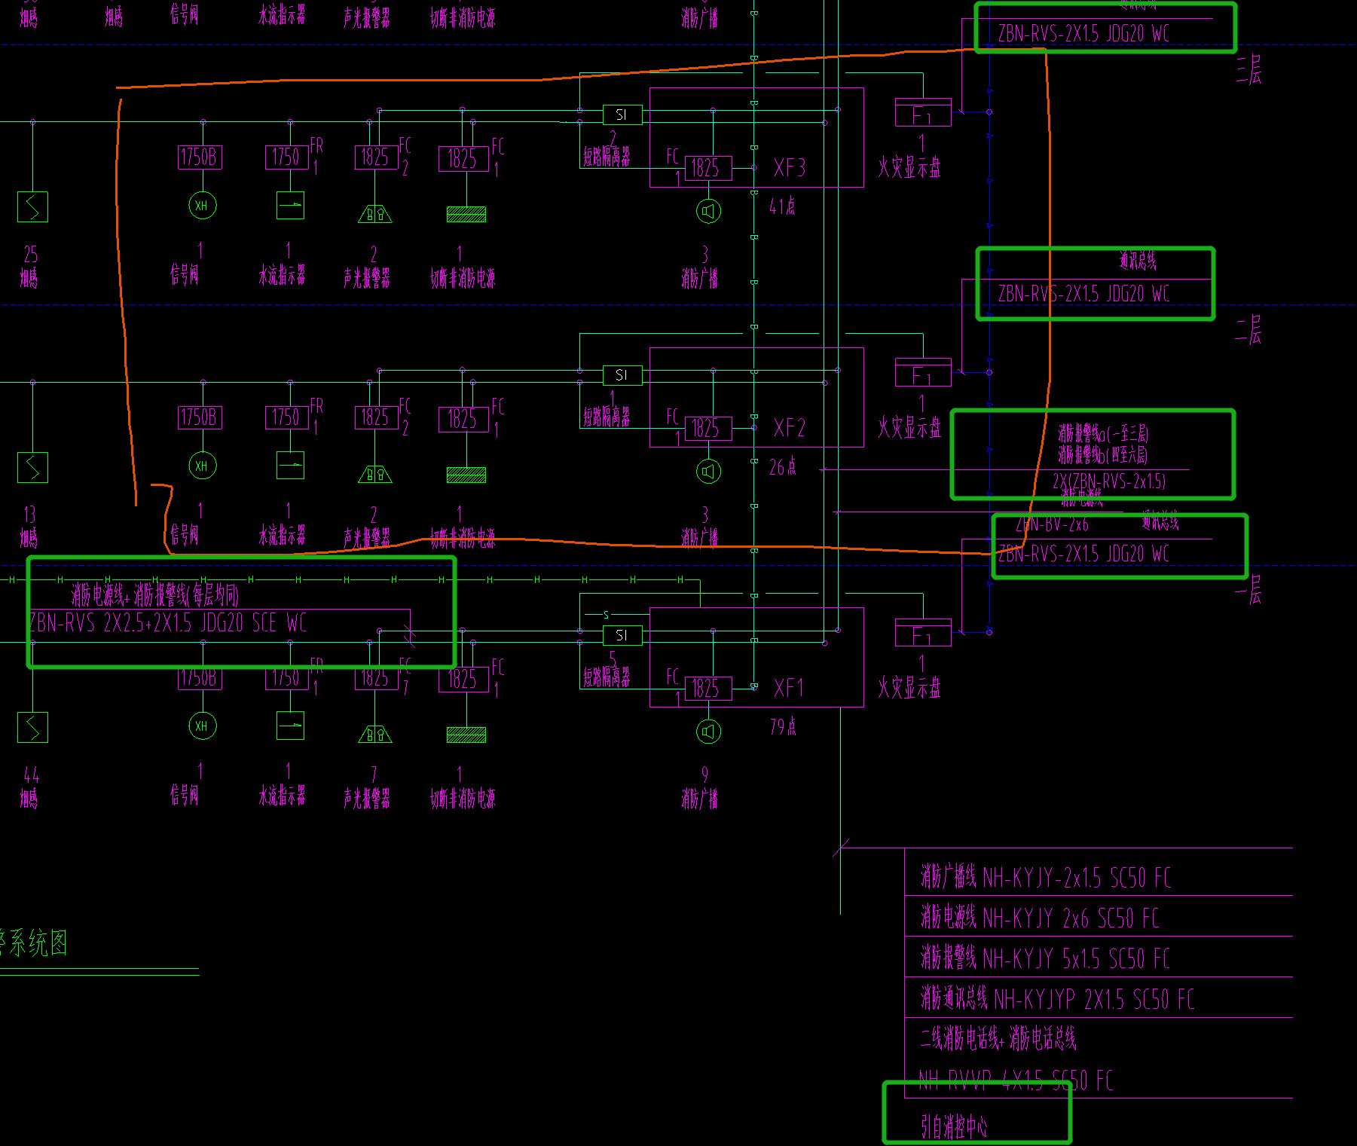Select the smoke detector symbol labeled 13
This screenshot has height=1146, width=1357.
(32, 467)
